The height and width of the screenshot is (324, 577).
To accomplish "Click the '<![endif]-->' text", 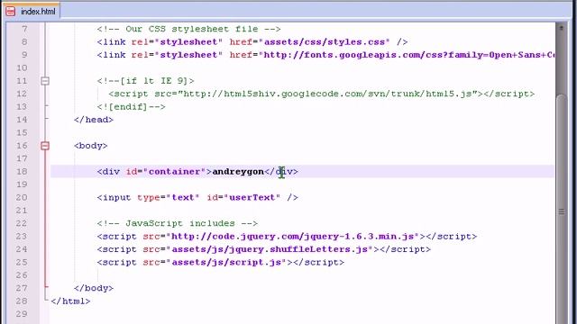I will click(x=132, y=107).
